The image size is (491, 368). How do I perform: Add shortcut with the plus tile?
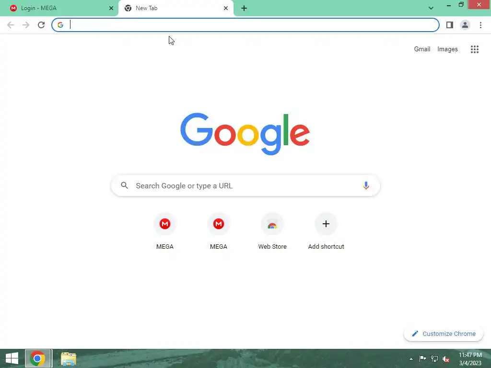(x=326, y=231)
